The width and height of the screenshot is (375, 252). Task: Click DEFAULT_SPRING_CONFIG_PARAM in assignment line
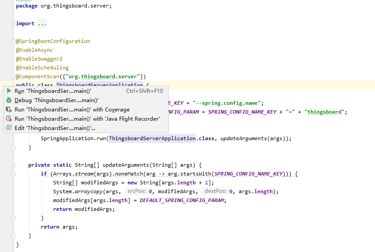pos(182,200)
